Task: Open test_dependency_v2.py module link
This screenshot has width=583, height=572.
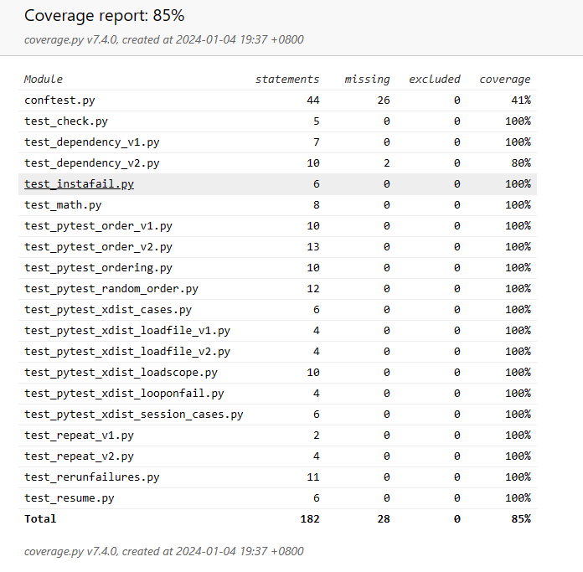Action: point(91,162)
